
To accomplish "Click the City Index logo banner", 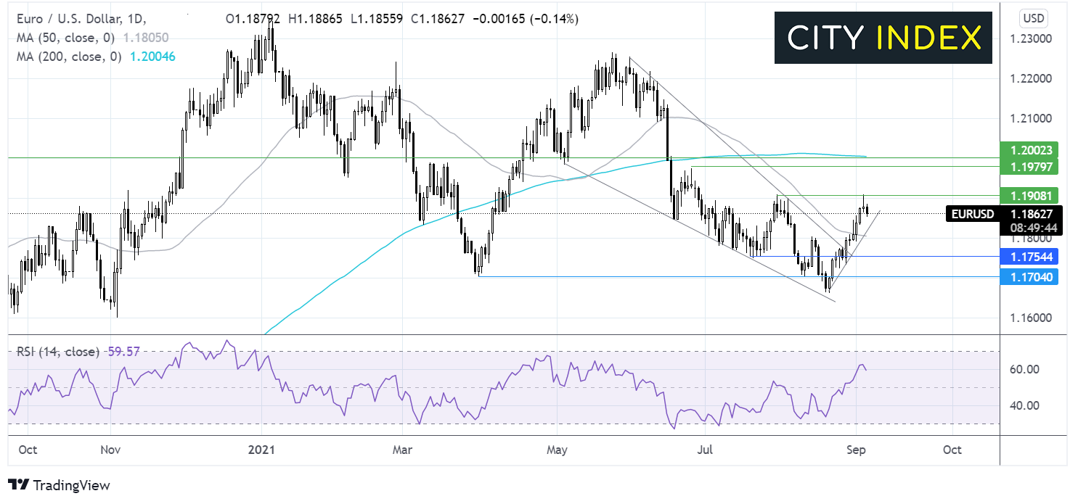I will 883,38.
